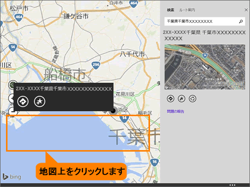Click the 花見川区 label on the map
250x187 pixels.
[x=125, y=94]
